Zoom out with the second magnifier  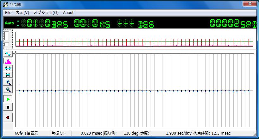coord(8,90)
